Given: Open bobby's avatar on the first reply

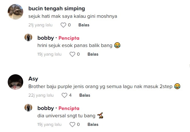Looking at the screenshot, I should tap(28, 37).
